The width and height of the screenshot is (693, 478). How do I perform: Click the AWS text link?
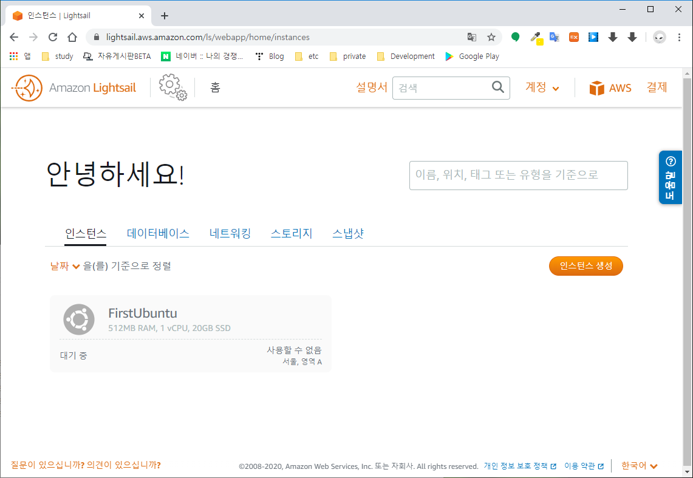[x=620, y=88]
